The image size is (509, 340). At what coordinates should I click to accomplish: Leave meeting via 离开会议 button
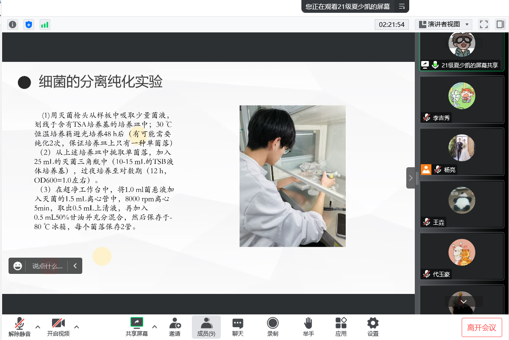coord(482,327)
